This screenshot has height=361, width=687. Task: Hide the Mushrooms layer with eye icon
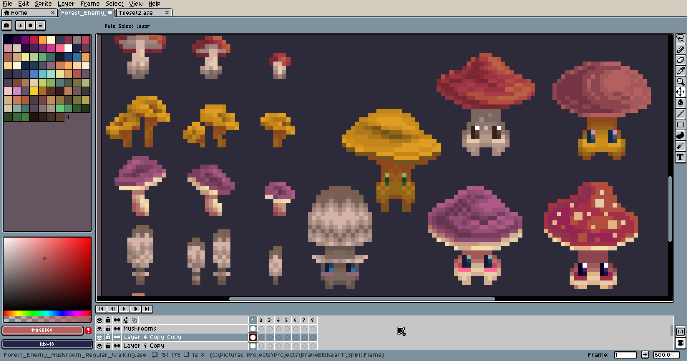tap(99, 328)
